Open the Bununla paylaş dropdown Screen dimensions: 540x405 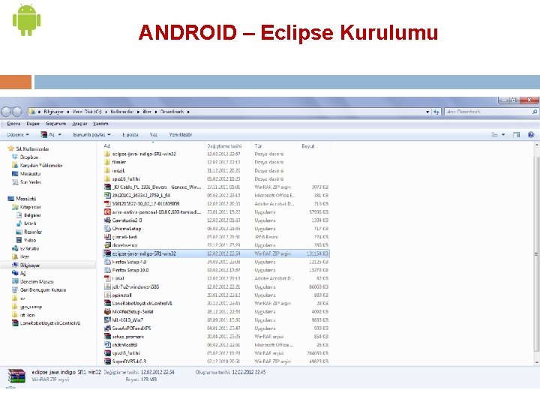[x=91, y=135]
